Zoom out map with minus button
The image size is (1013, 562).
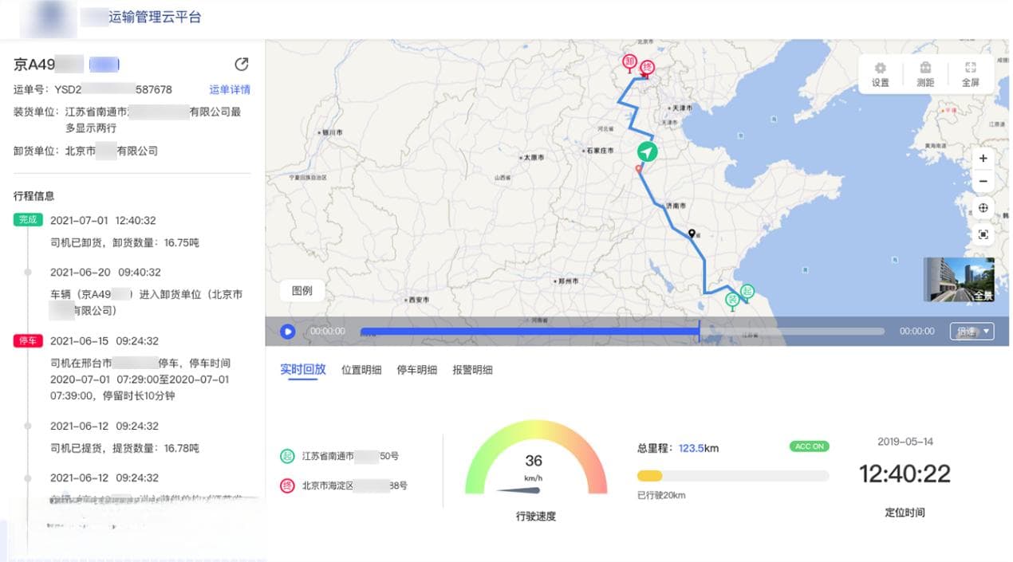983,182
